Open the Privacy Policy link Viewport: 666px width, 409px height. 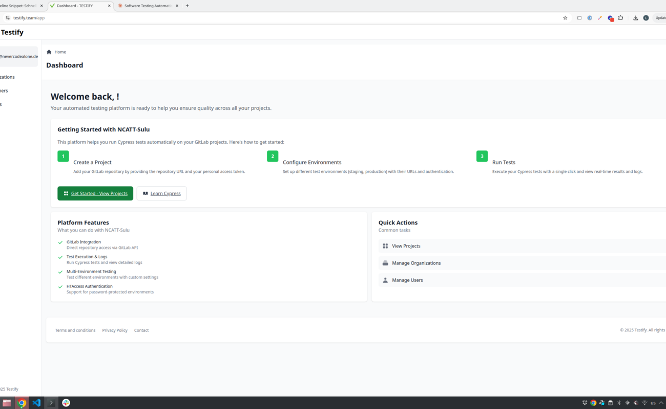coord(115,330)
